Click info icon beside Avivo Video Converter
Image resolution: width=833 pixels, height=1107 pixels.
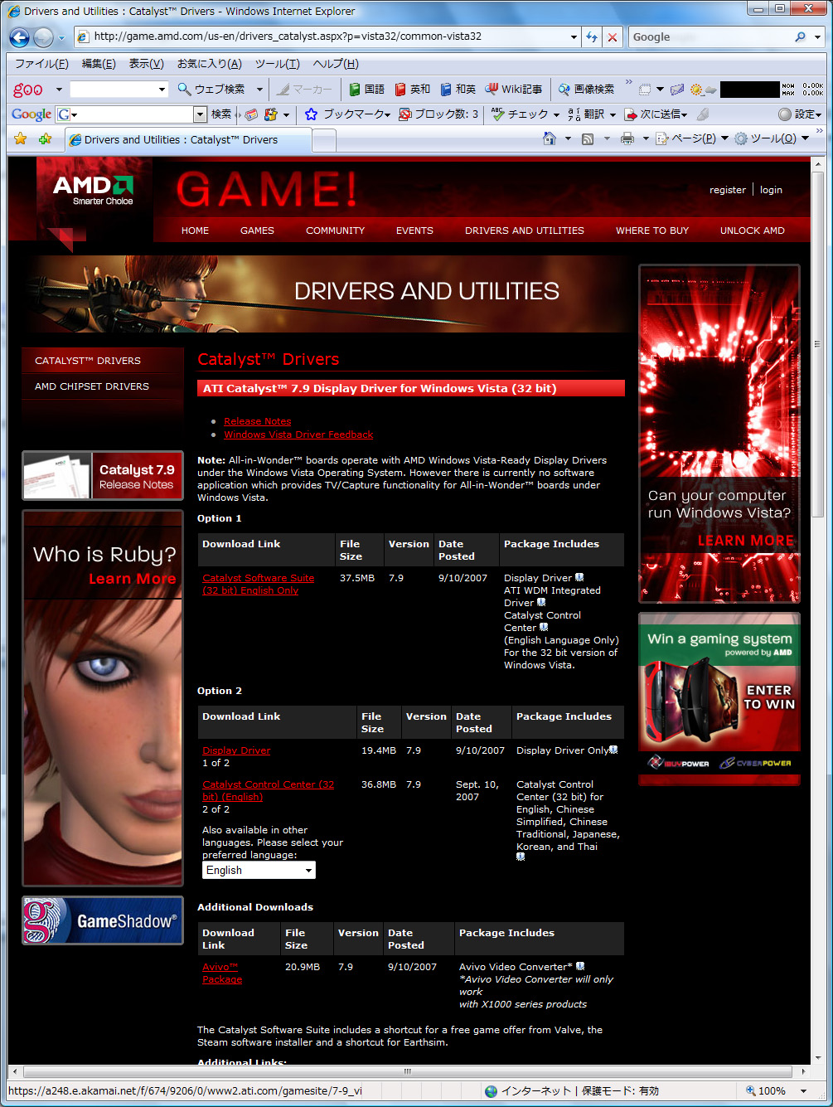click(x=580, y=966)
